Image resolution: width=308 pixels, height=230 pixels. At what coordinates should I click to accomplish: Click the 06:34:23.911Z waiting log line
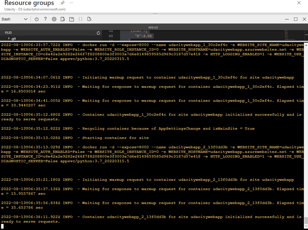coord(152,89)
